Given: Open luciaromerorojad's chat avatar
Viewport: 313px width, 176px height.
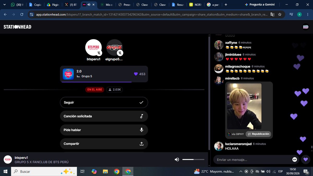Looking at the screenshot, I should click(x=219, y=146).
